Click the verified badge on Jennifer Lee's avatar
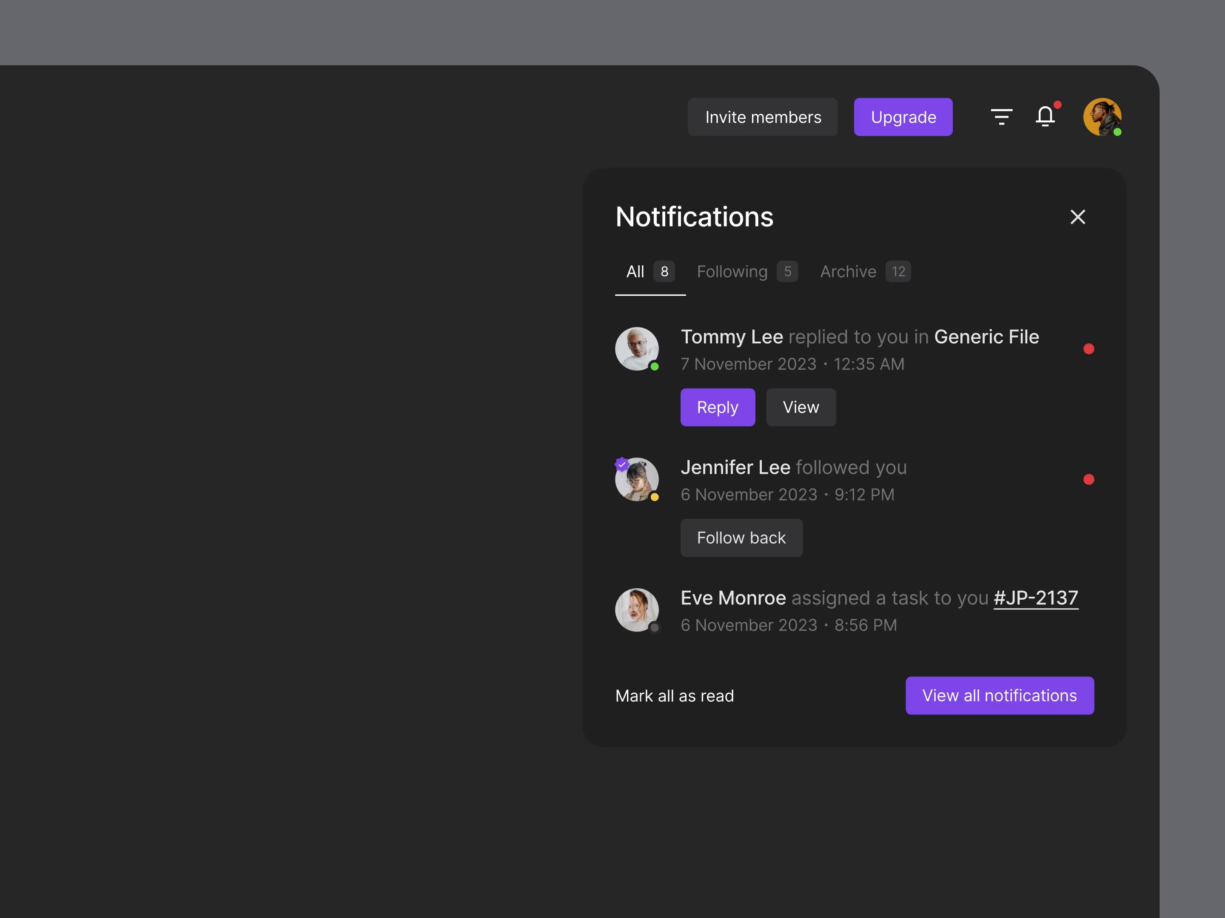The height and width of the screenshot is (918, 1225). click(621, 465)
